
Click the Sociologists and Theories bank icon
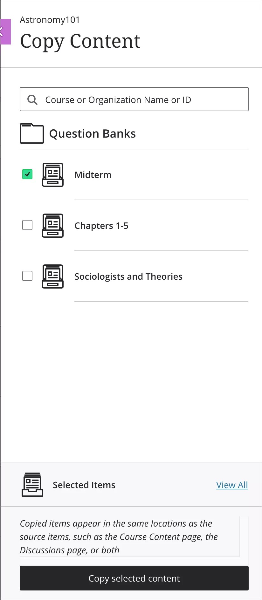pos(53,276)
